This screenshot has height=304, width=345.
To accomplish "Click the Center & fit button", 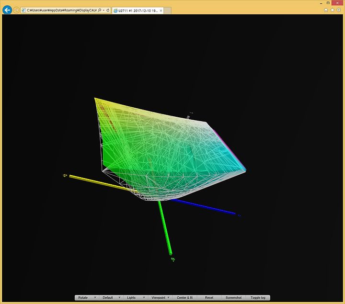I will tap(185, 298).
